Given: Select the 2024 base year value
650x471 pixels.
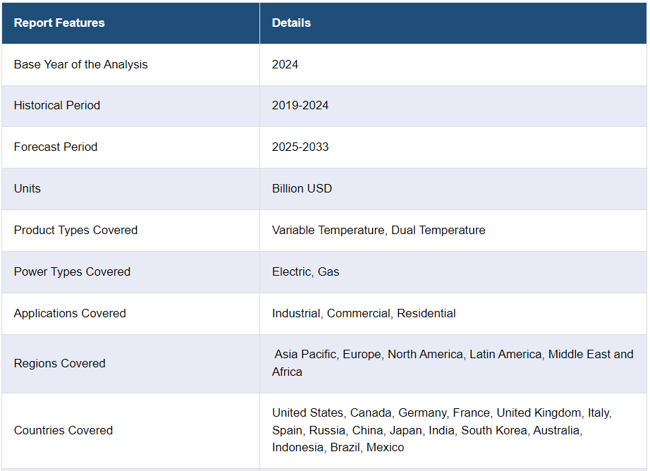Looking at the screenshot, I should point(285,65).
